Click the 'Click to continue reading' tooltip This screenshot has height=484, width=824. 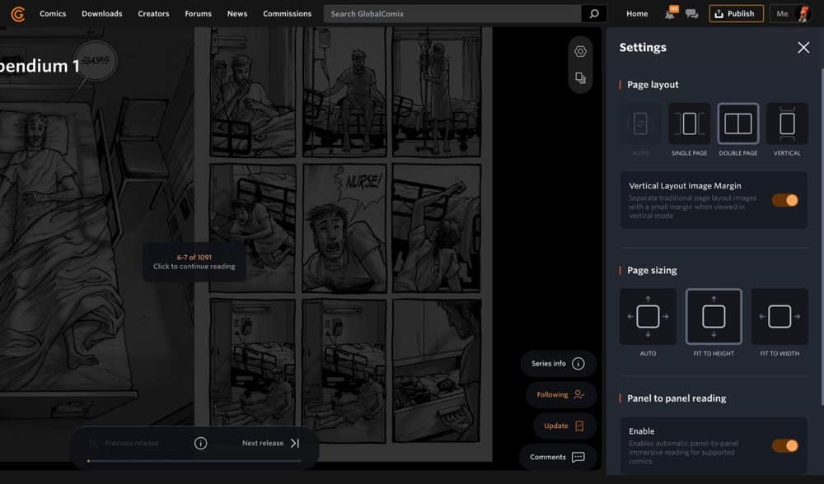194,262
